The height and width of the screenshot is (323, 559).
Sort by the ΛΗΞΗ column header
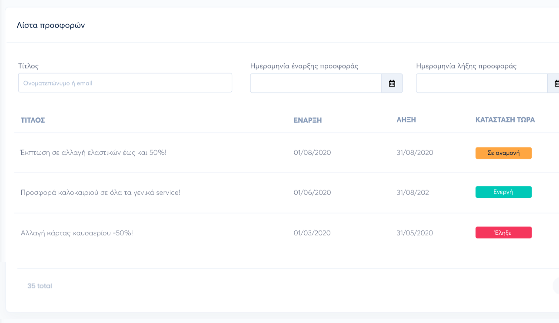[406, 120]
